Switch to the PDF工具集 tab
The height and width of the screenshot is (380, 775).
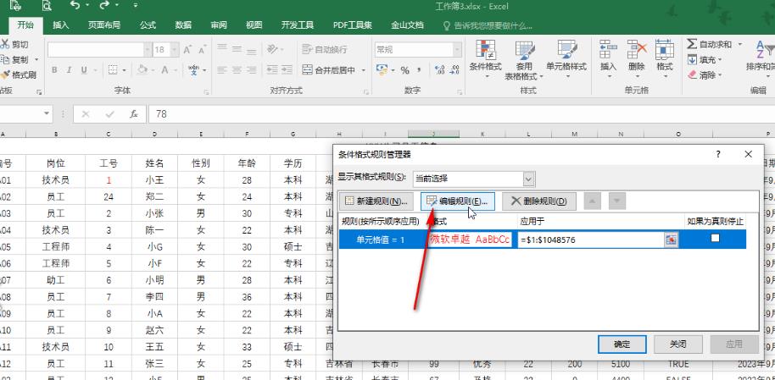click(x=353, y=25)
